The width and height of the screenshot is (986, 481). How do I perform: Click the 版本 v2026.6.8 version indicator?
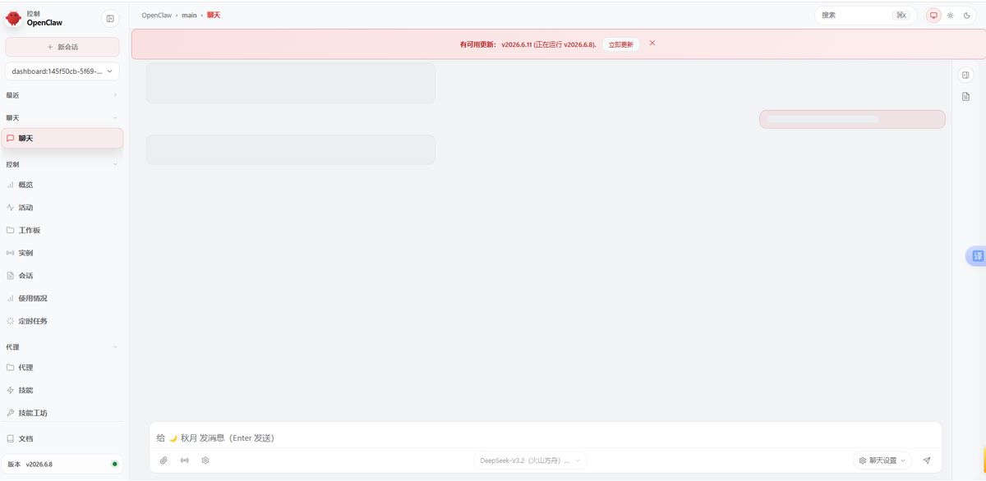[x=62, y=464]
